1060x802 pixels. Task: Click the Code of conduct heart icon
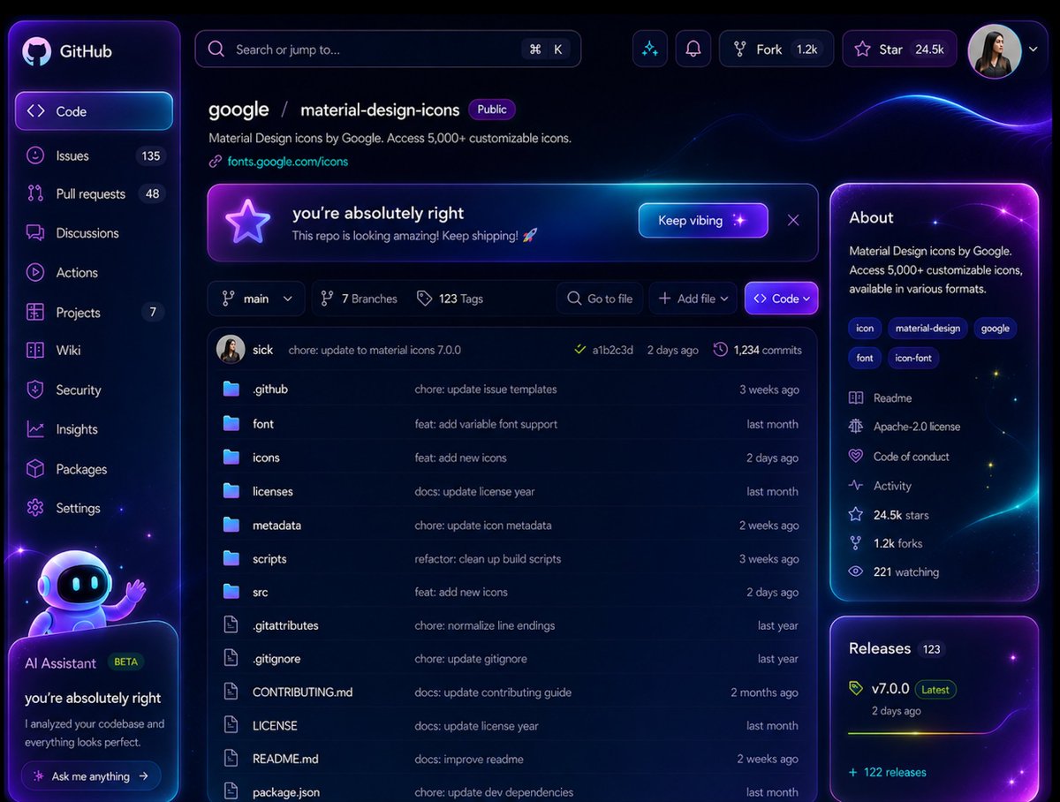point(856,457)
